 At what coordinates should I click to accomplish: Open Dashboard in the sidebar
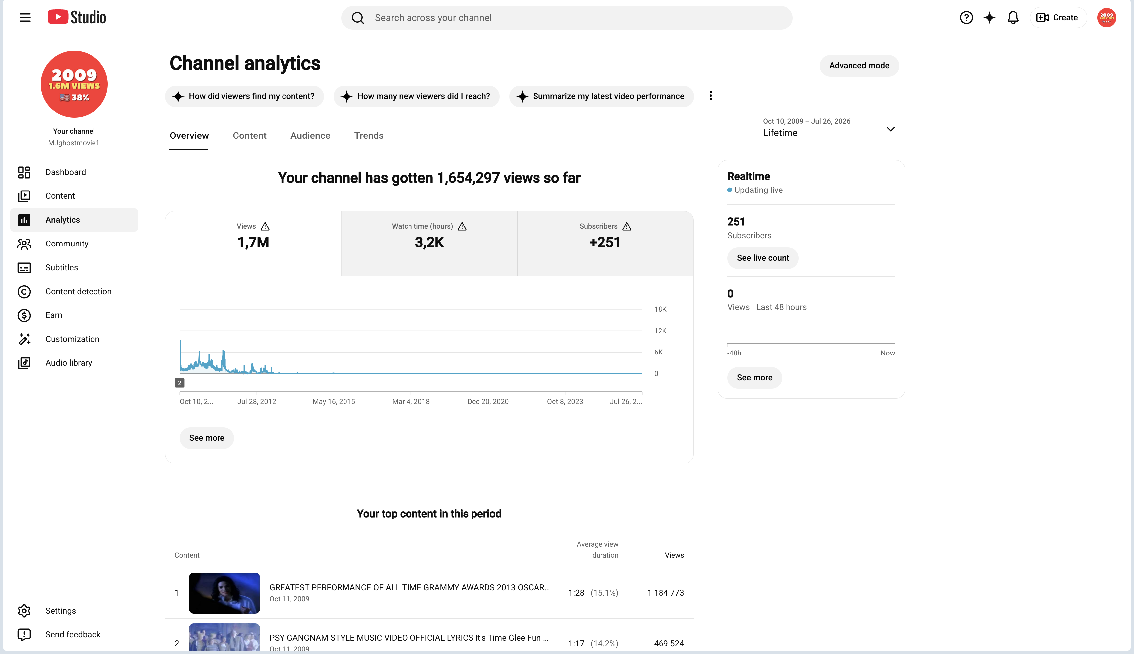74,172
